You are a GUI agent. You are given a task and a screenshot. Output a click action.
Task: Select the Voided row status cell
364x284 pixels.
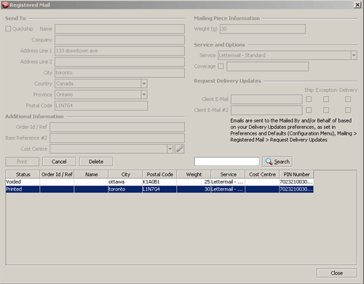(23, 182)
